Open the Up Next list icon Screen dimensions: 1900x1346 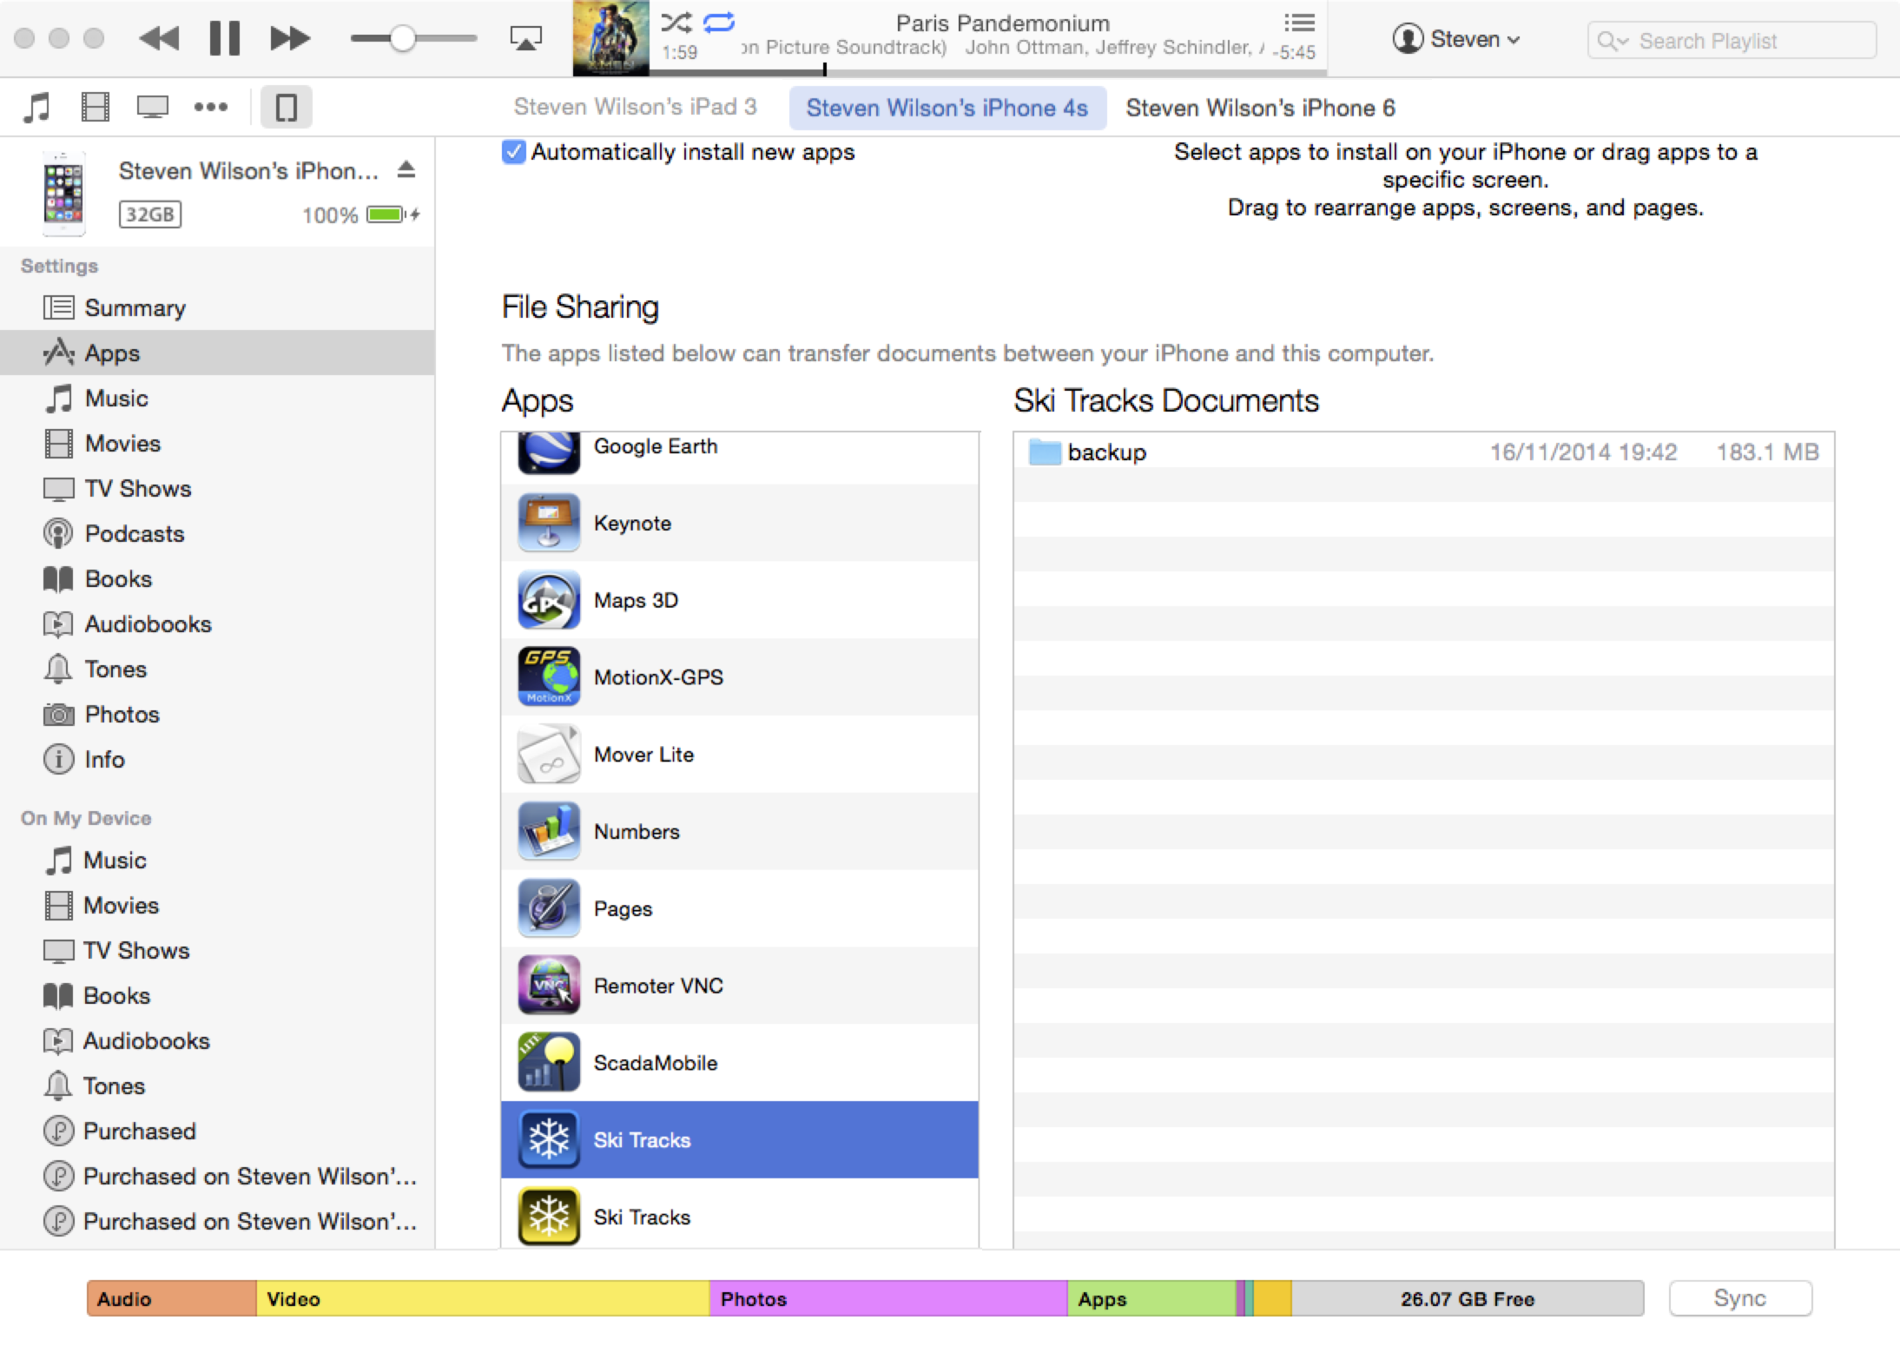click(1299, 23)
